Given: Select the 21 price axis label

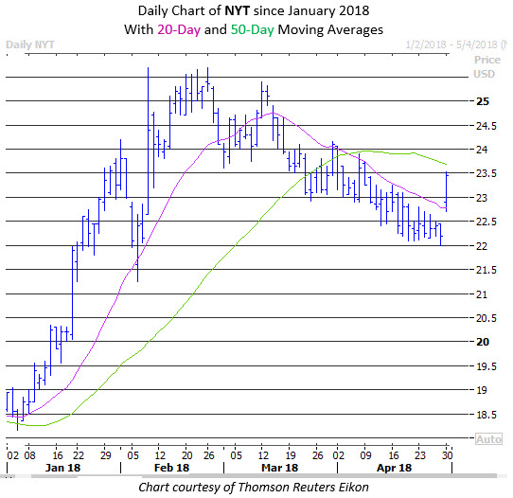Looking at the screenshot, I should point(482,294).
